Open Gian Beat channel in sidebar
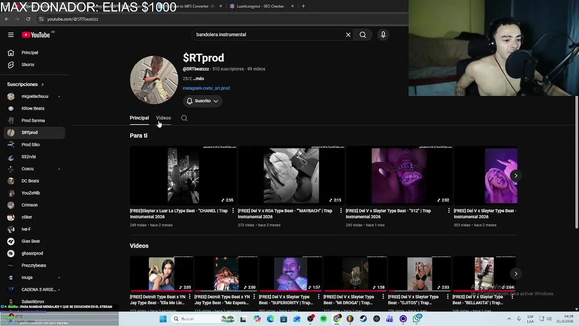The height and width of the screenshot is (326, 579). [x=34, y=241]
